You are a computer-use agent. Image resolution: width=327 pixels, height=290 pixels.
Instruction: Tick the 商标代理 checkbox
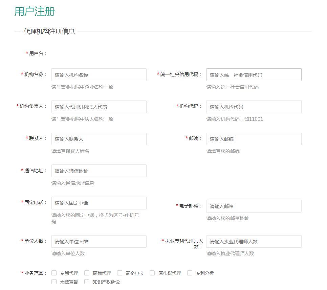click(87, 273)
